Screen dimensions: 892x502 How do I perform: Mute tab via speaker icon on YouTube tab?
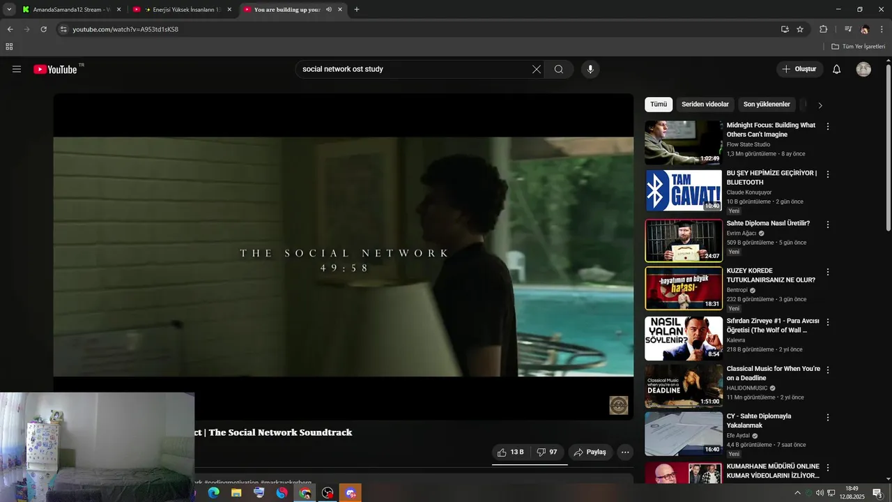tap(329, 10)
